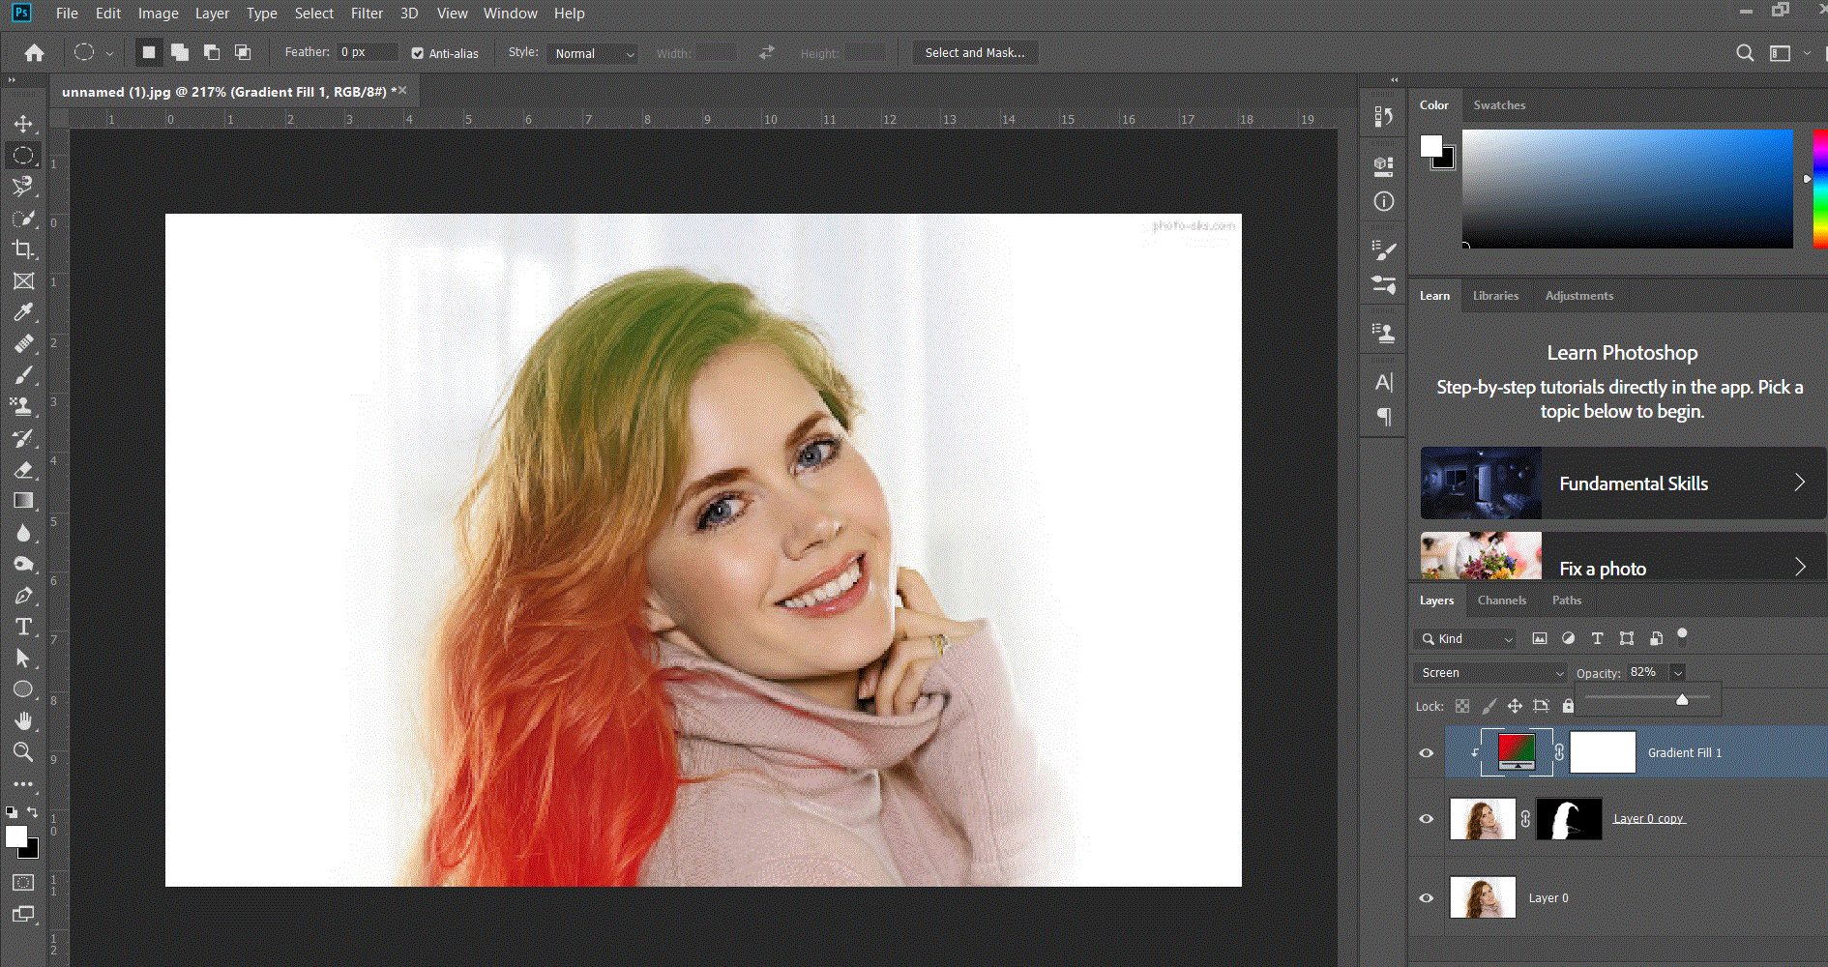The image size is (1828, 967).
Task: Switch to the Channels tab
Action: click(x=1501, y=601)
